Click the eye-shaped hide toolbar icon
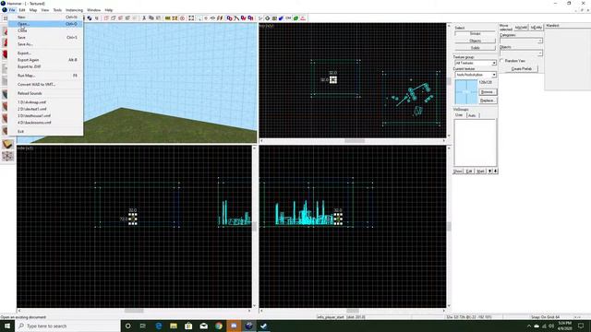This screenshot has width=591, height=332. click(212, 18)
